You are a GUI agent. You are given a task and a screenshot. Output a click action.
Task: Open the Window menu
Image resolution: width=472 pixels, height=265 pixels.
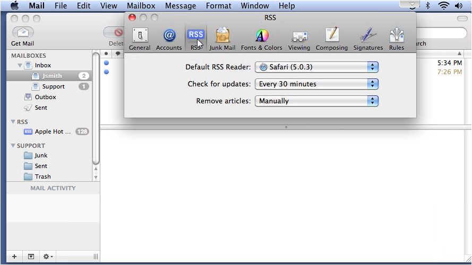click(x=255, y=5)
